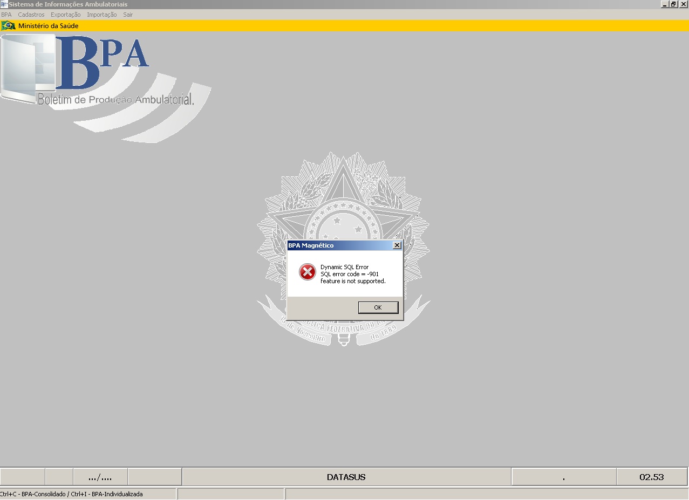Restore down the main application window

point(674,4)
